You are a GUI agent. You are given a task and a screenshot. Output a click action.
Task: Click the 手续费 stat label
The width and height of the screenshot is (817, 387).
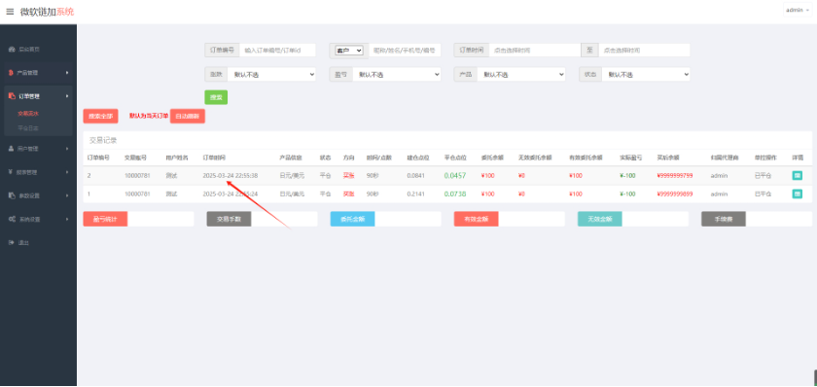(x=724, y=220)
